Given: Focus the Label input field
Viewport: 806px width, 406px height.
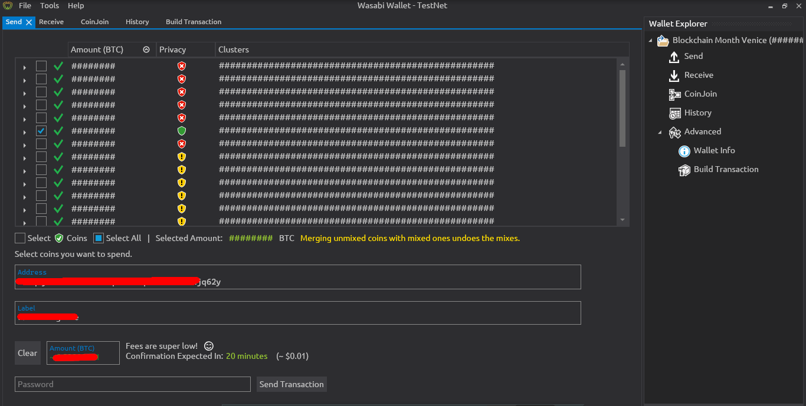Looking at the screenshot, I should [x=298, y=313].
